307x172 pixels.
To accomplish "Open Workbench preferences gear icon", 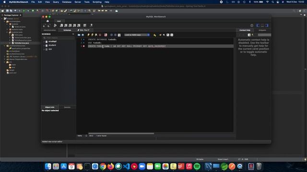I will 252,25.
